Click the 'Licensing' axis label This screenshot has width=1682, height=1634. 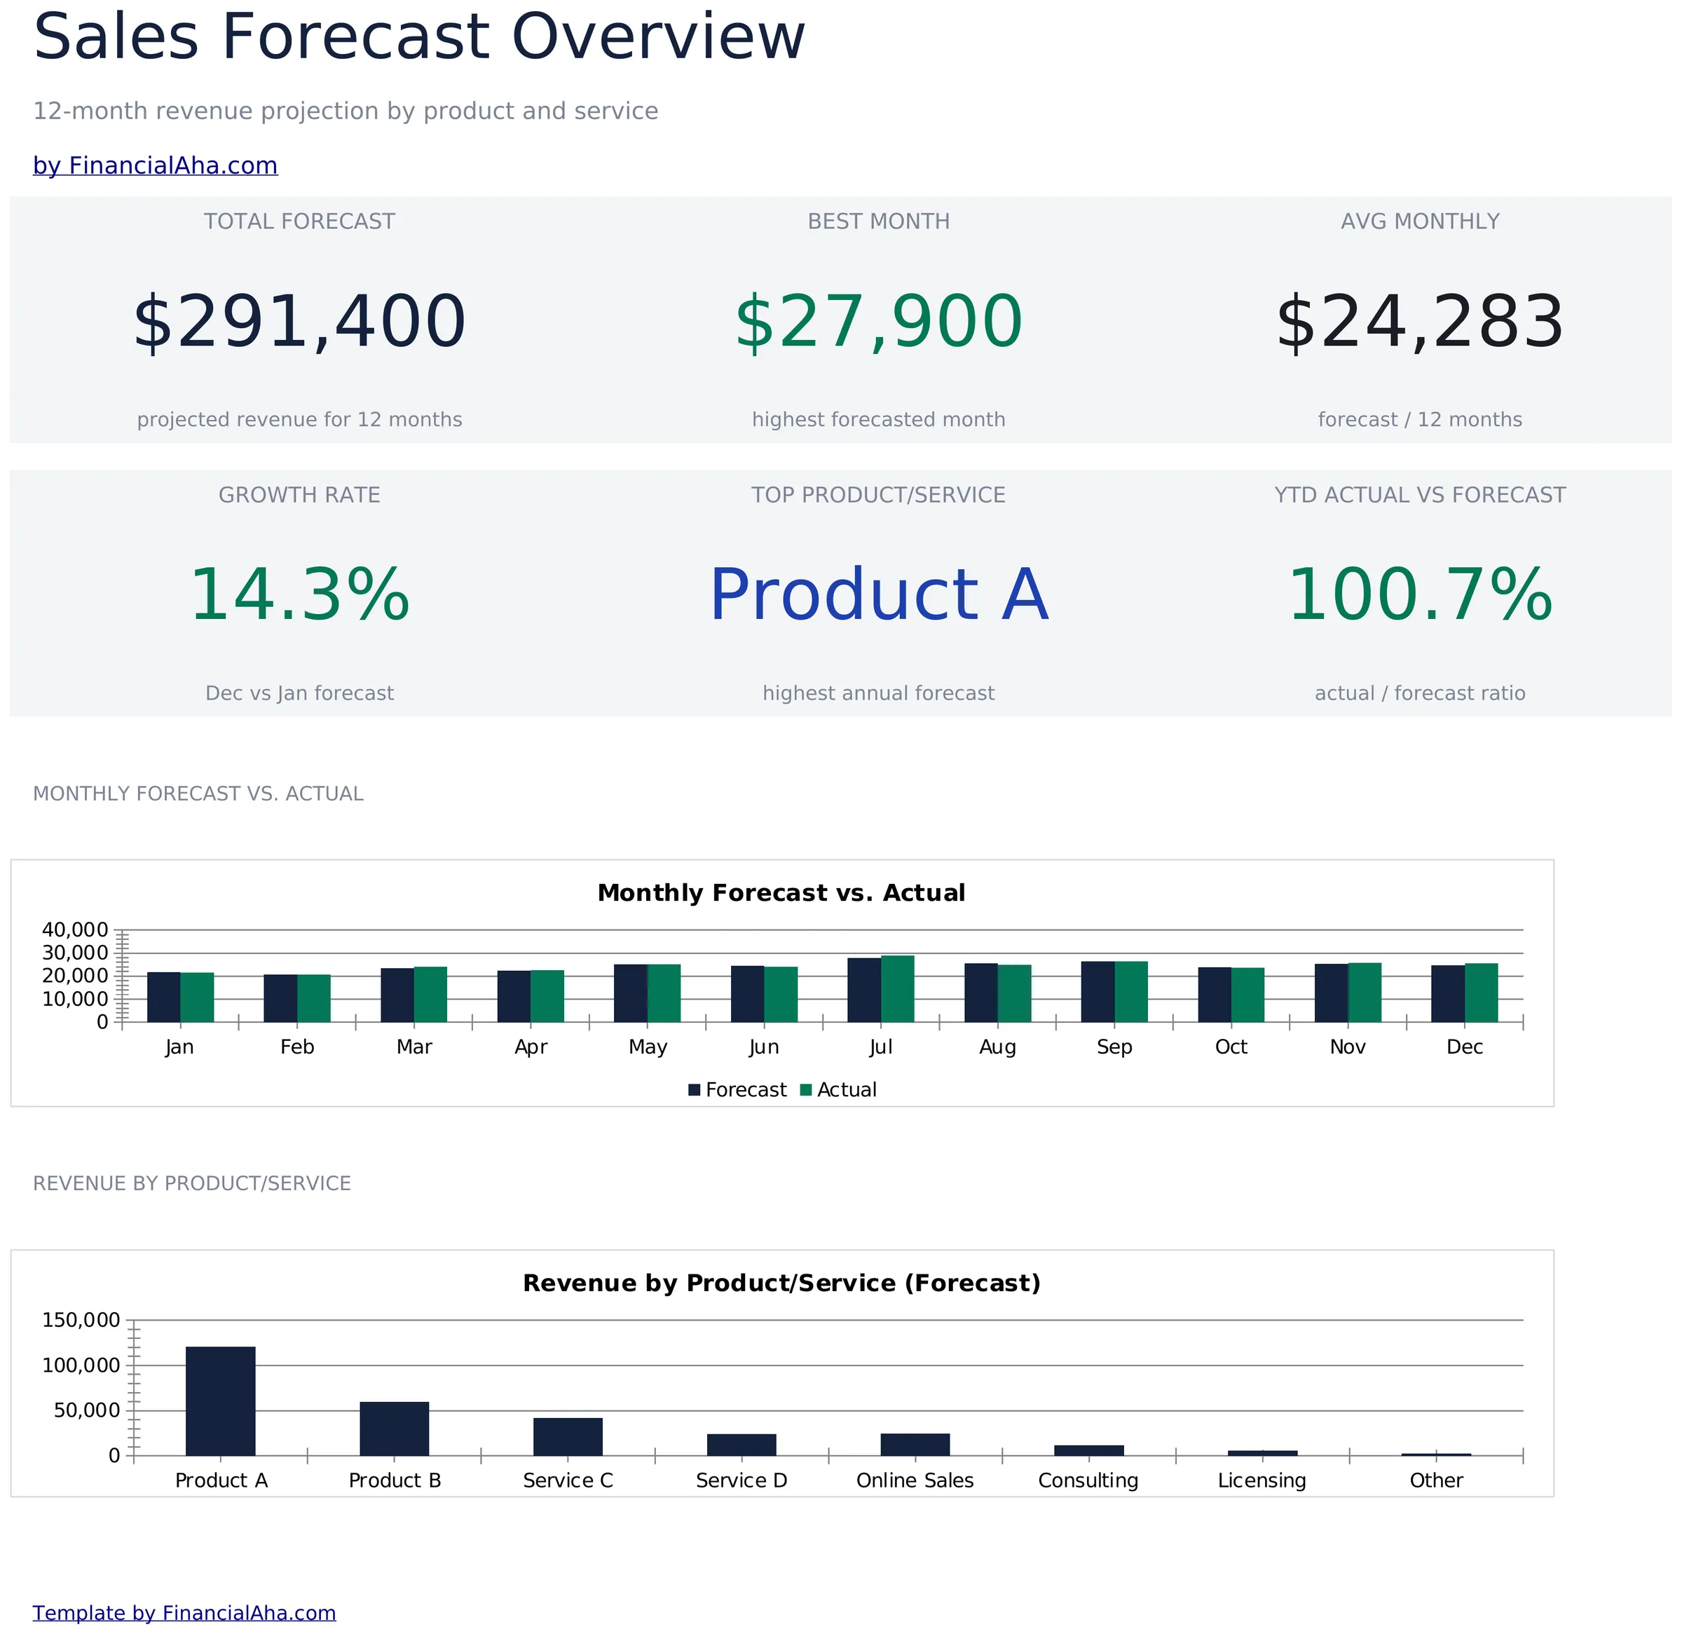pos(1261,1480)
